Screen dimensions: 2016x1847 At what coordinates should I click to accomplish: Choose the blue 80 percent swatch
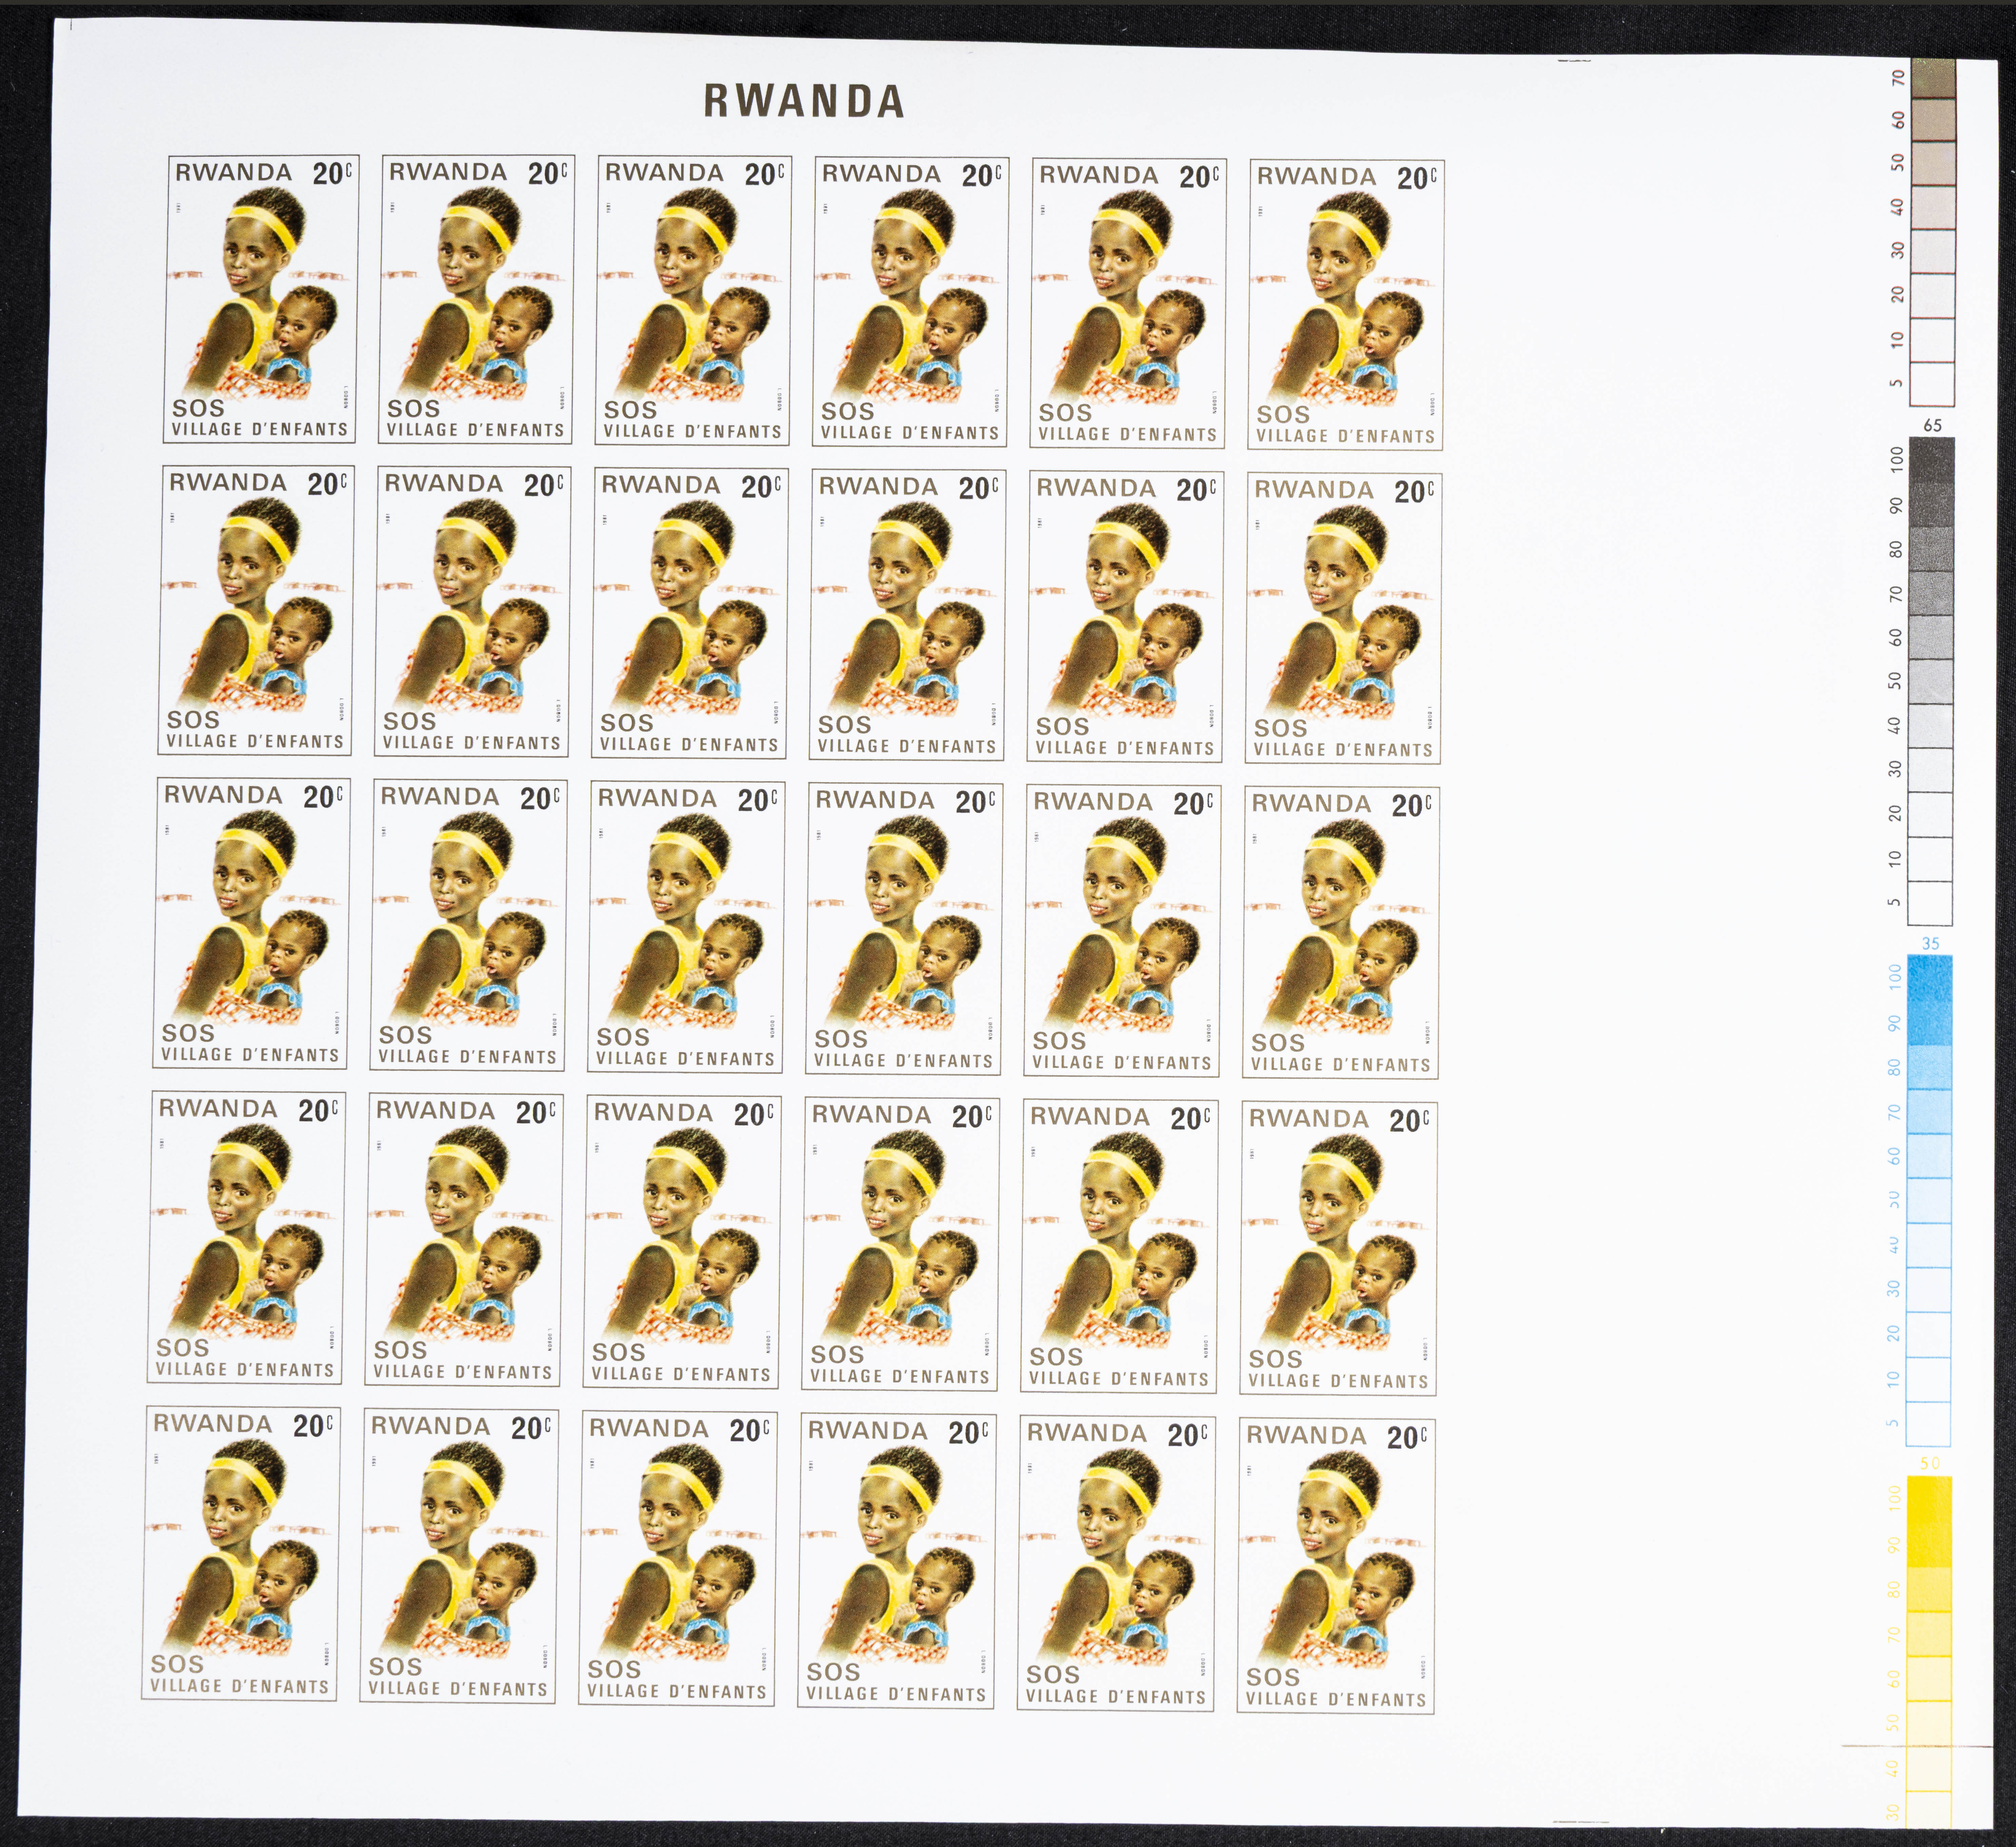[1930, 1067]
